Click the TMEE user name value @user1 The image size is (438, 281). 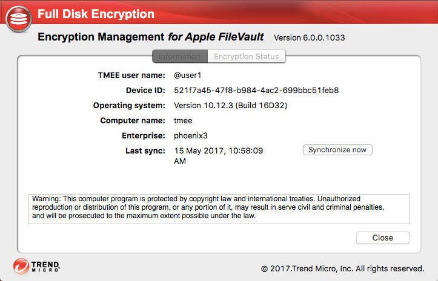tap(187, 75)
